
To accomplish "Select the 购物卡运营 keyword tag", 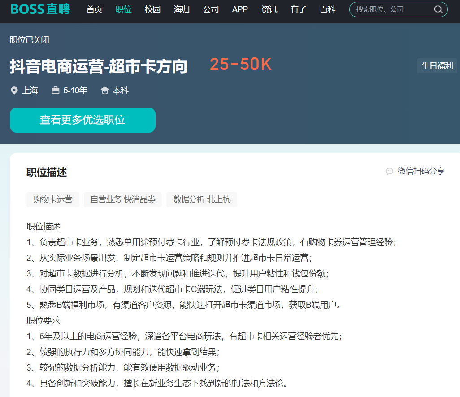I will [x=53, y=199].
